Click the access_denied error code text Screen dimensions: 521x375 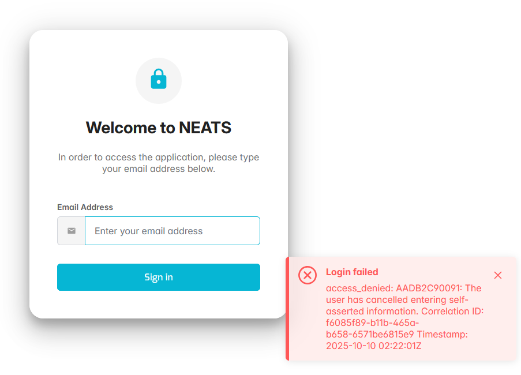pyautogui.click(x=359, y=288)
